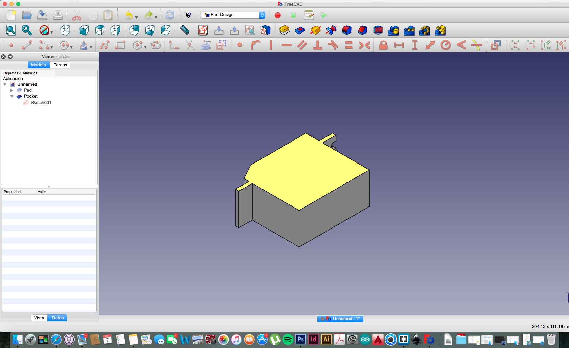Set rear view cube icon
This screenshot has width=569, height=348.
134,30
